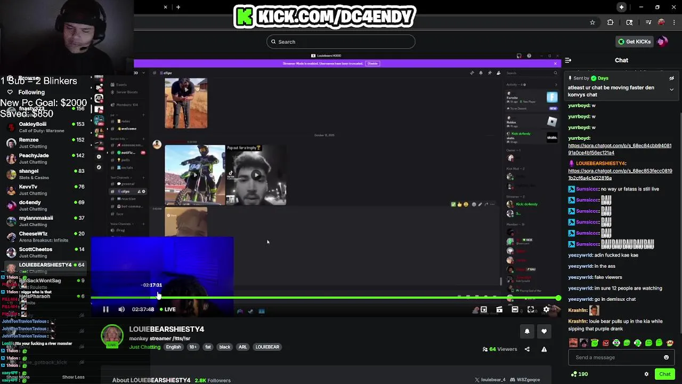
Task: Click the Get KICKs button
Action: [634, 42]
